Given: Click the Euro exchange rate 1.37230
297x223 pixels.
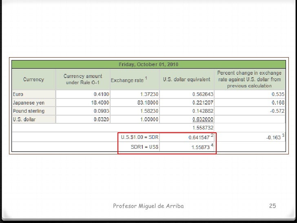Looking at the screenshot, I should point(149,94).
